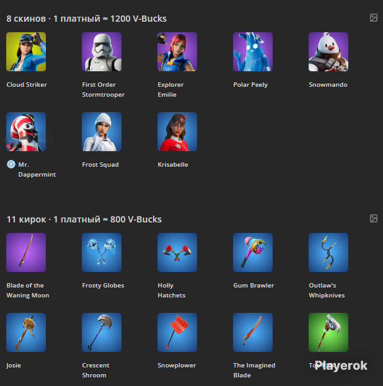This screenshot has width=383, height=386.
Task: Click the Snowplower name text
Action: [x=177, y=366]
